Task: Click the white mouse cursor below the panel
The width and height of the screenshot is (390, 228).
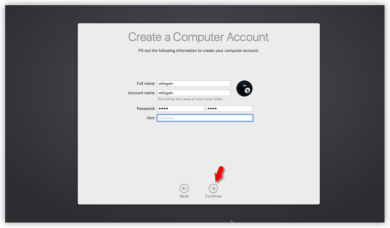Action: pos(232,222)
